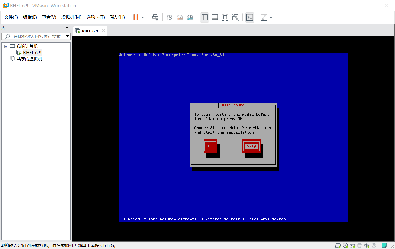Image resolution: width=395 pixels, height=249 pixels.
Task: Click Skip in the Disc Found dialog
Action: coord(251,146)
